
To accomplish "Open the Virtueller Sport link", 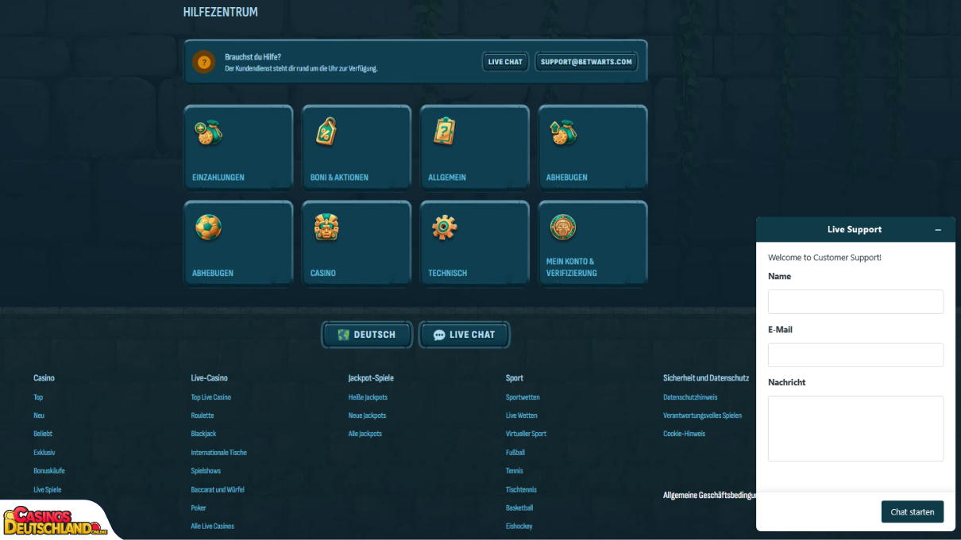I will (527, 434).
